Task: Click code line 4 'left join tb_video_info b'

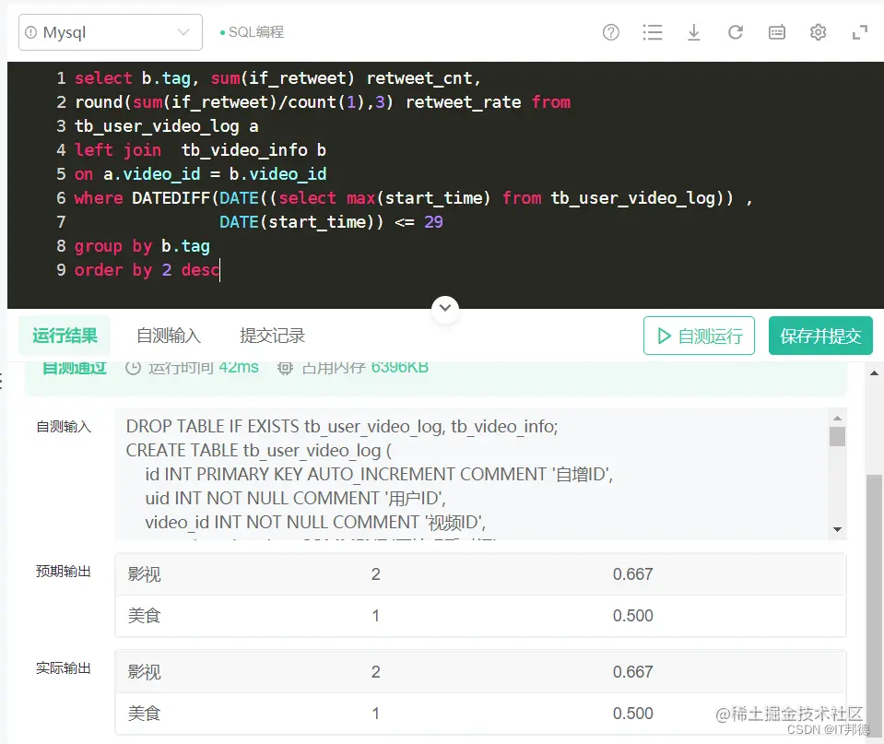Action: coord(200,150)
